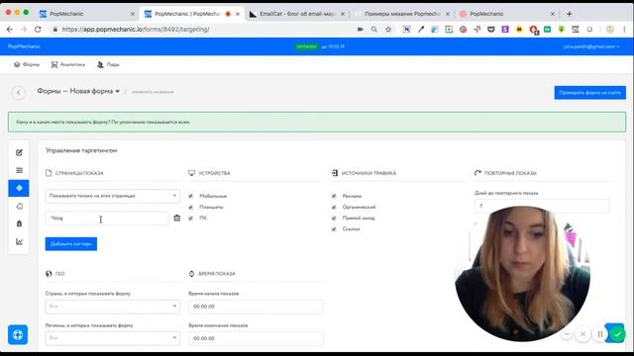Image resolution: width=634 pixels, height=356 pixels.
Task: Click the rename form title link
Action: [x=153, y=92]
